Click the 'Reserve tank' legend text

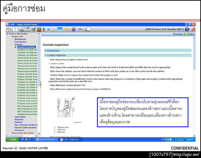click(x=63, y=127)
